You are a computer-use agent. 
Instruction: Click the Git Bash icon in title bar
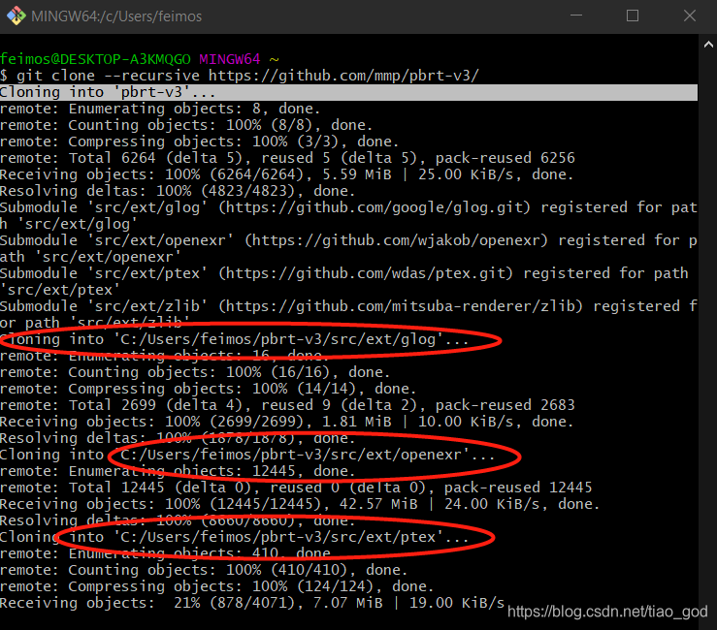pyautogui.click(x=16, y=16)
